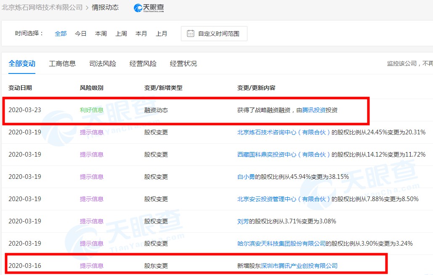Open the 司法风险 tab

[103, 64]
